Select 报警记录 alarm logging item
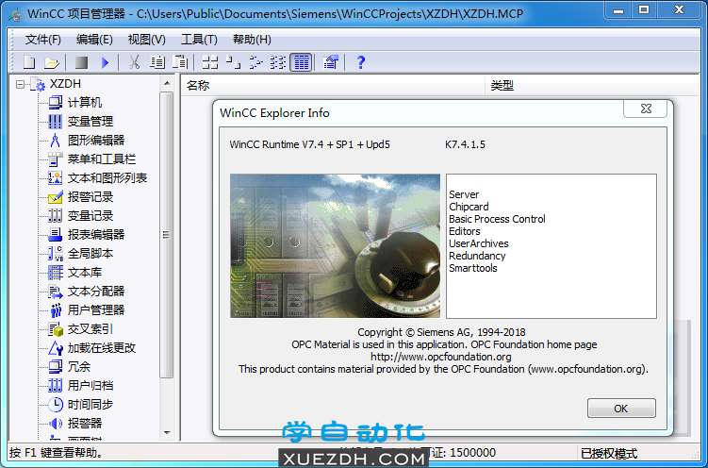708x468 pixels. (x=91, y=197)
